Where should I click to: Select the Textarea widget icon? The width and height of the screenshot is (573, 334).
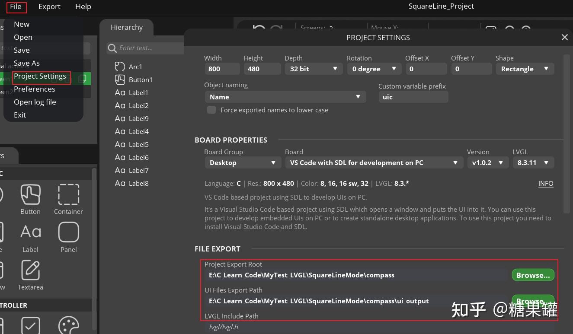coord(30,269)
